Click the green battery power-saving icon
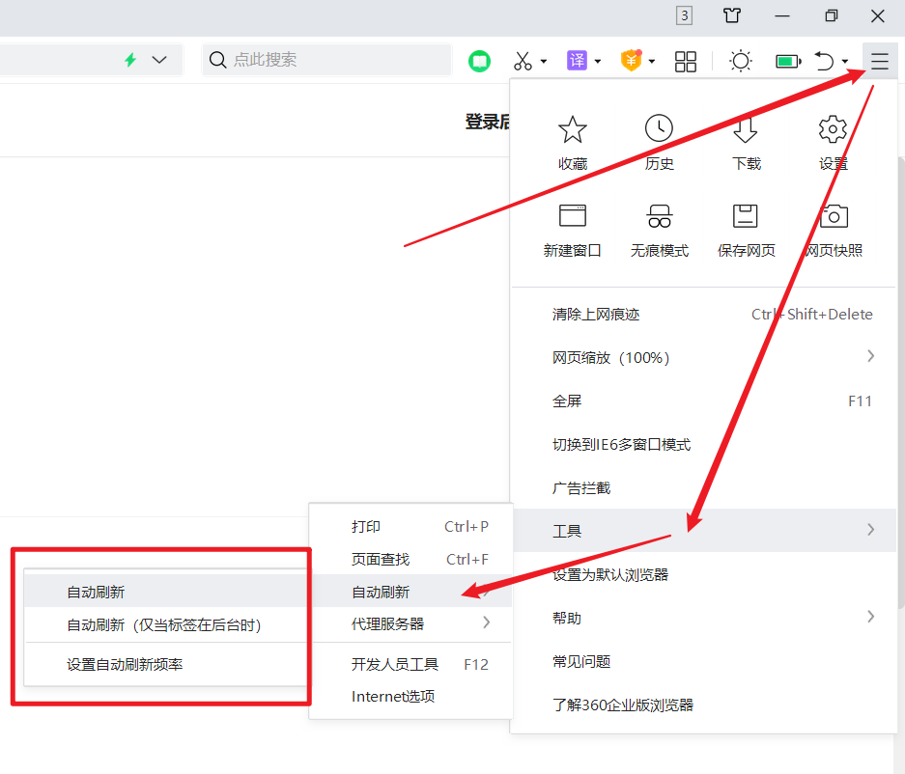Viewport: 905px width, 774px height. (x=788, y=61)
